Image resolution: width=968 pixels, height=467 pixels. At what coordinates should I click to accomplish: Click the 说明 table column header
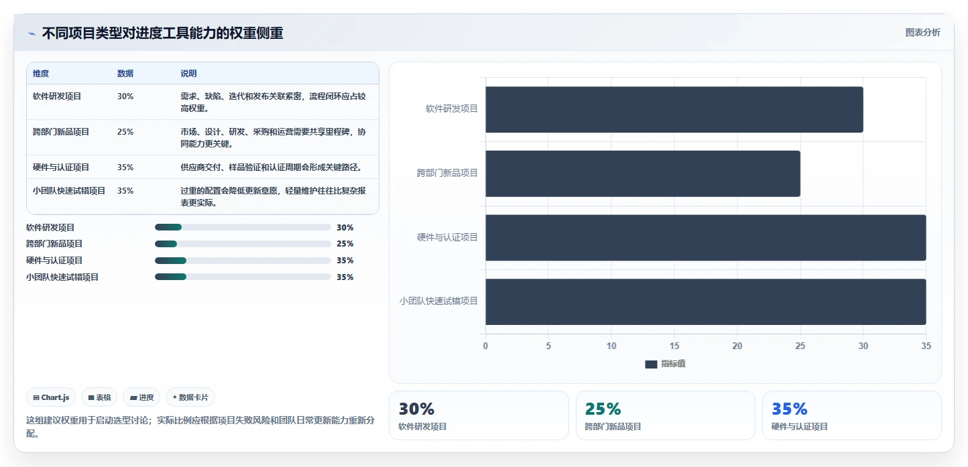(188, 74)
